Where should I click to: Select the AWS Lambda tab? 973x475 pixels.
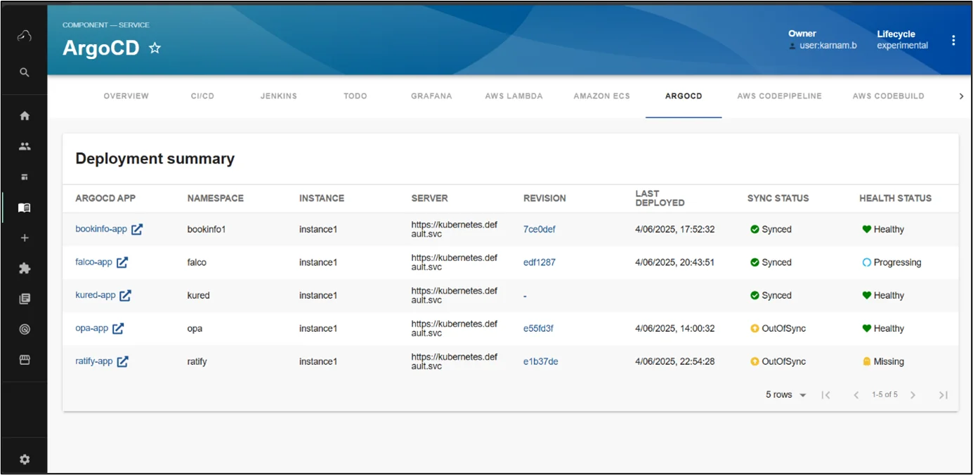click(x=514, y=96)
